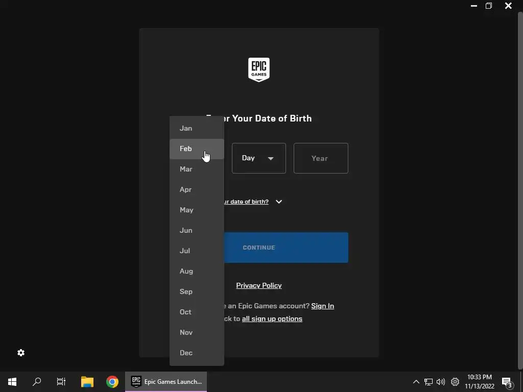The height and width of the screenshot is (392, 523).
Task: Choose Feb in the month dropdown
Action: click(197, 149)
